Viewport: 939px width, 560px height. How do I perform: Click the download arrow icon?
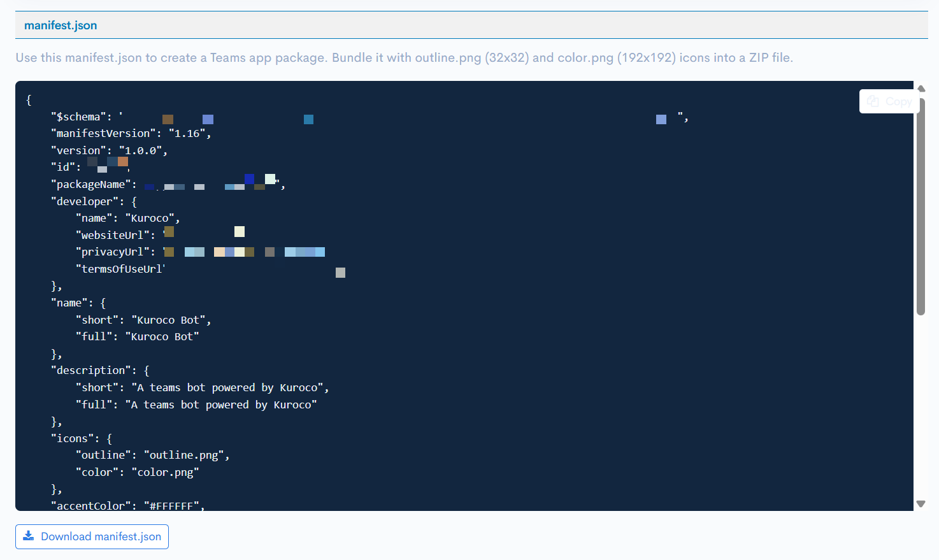pos(29,536)
